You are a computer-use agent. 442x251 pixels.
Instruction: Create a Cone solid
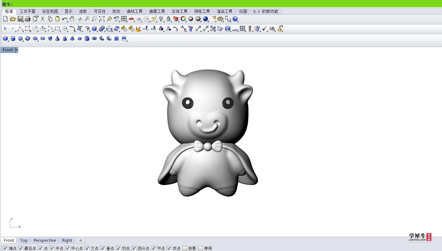[57, 39]
